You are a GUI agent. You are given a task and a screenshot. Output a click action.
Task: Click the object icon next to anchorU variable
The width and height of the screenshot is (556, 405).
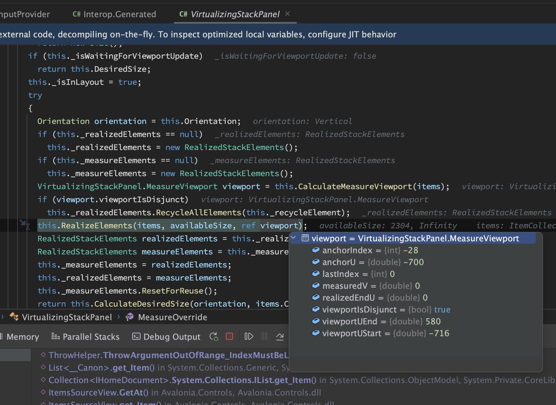(x=316, y=262)
